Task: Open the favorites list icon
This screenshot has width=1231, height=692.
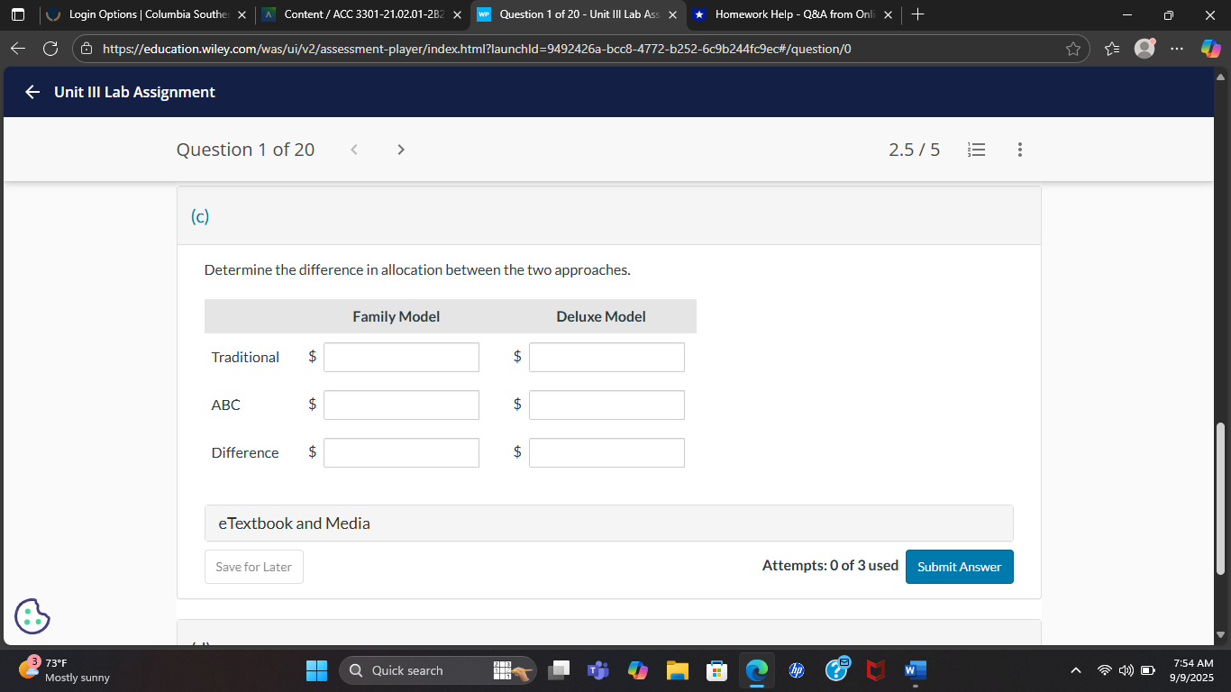Action: [x=1112, y=49]
